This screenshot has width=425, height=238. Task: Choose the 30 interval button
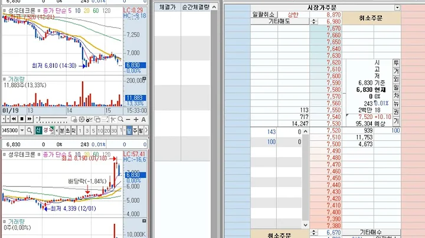[114, 131]
